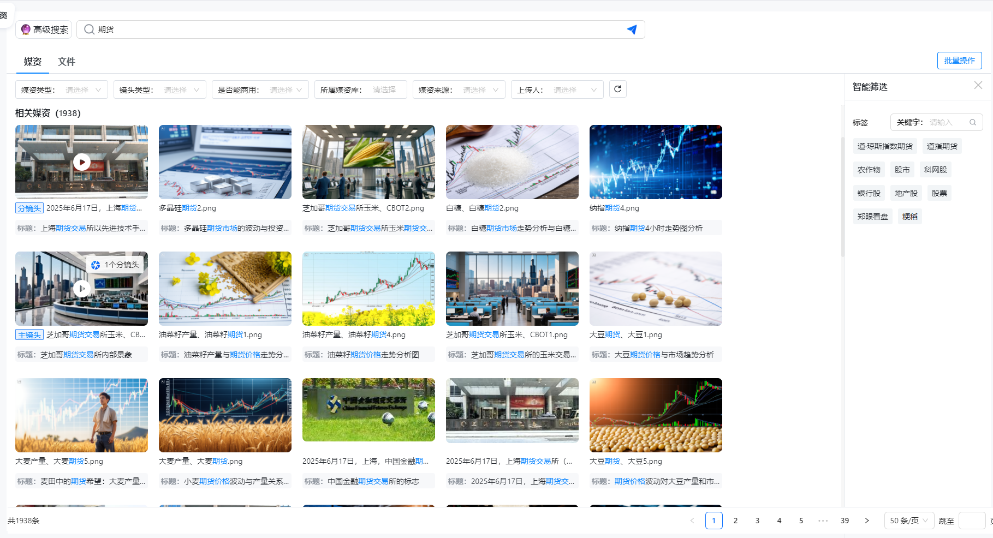Open 镜头类型 dropdown

click(x=160, y=89)
